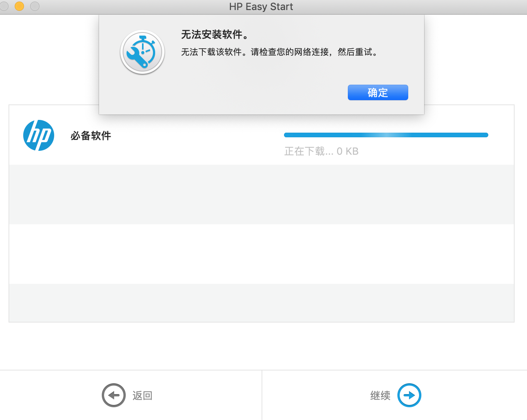Click the blue continue arrow icon

[x=409, y=395]
